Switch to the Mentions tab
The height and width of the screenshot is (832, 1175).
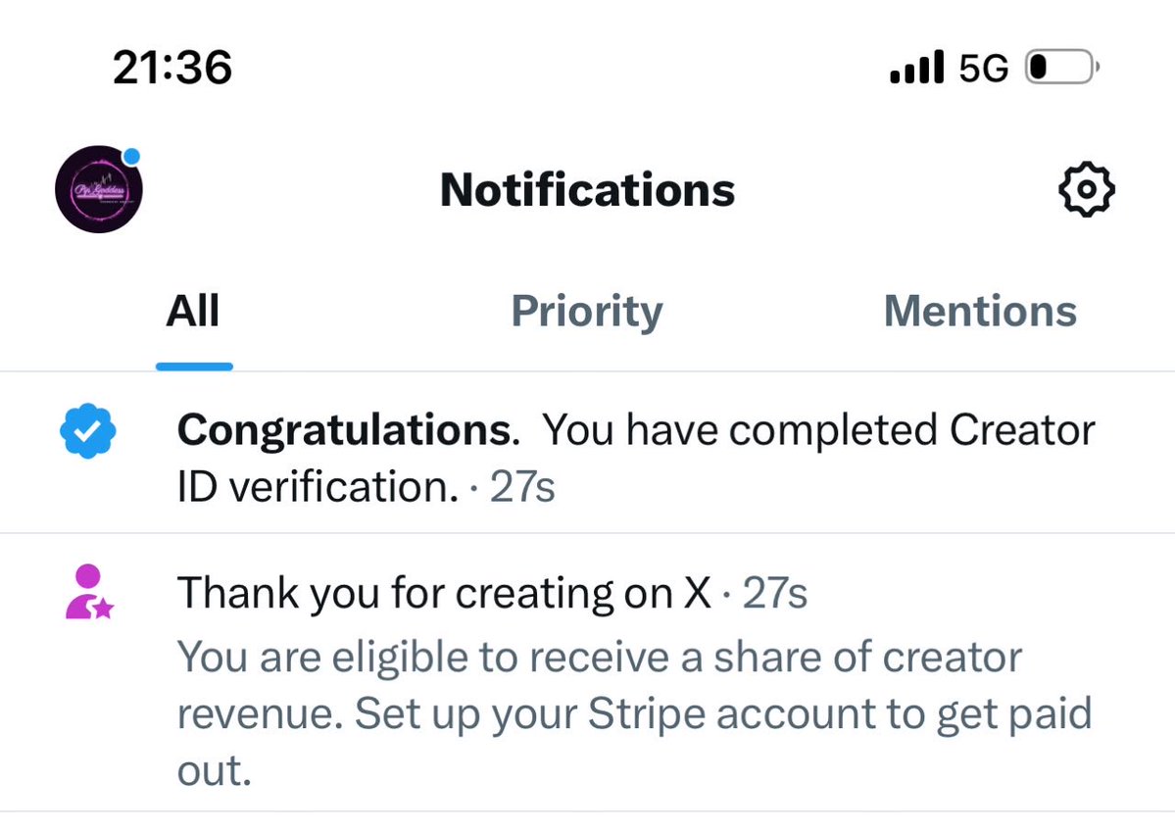coord(980,311)
